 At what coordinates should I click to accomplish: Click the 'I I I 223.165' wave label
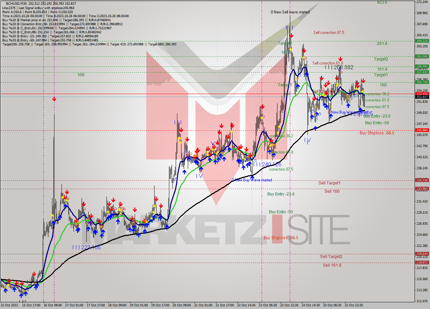87,247
